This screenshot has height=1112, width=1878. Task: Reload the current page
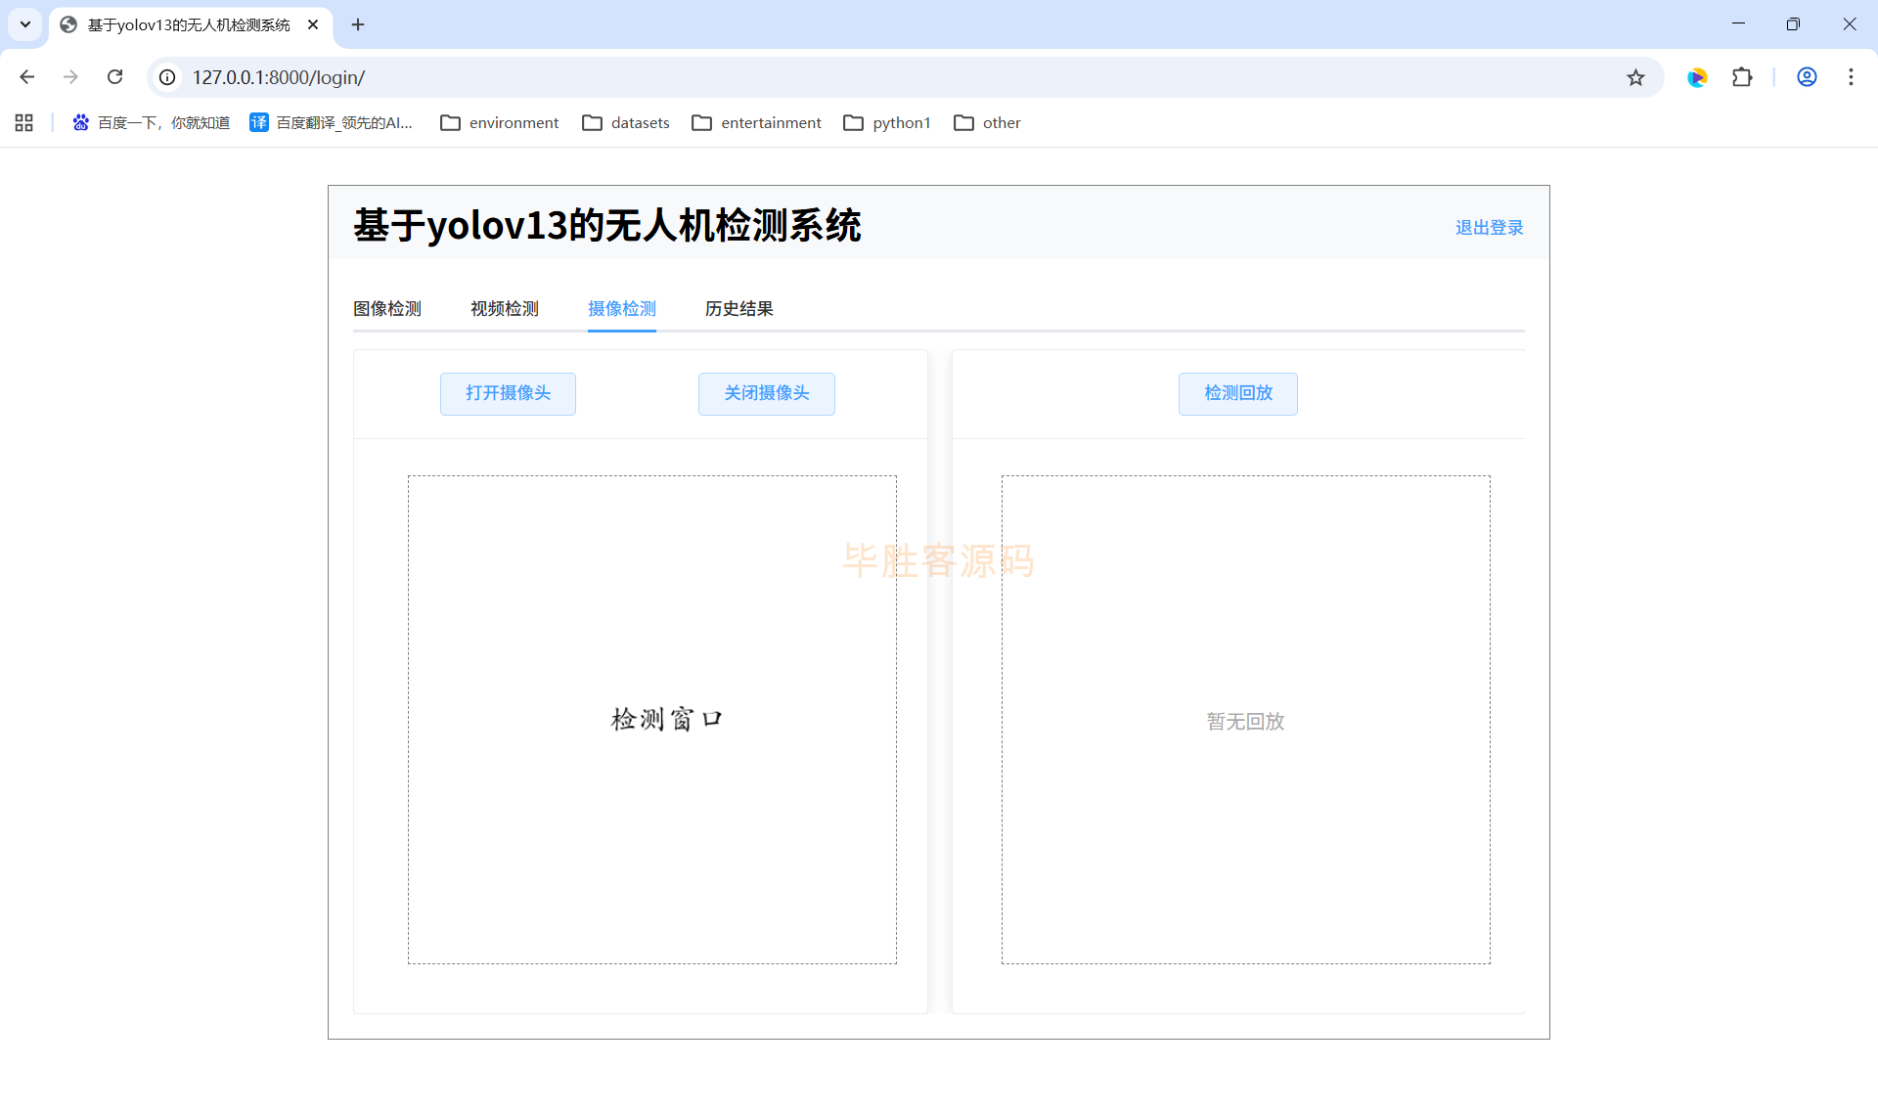[x=115, y=77]
